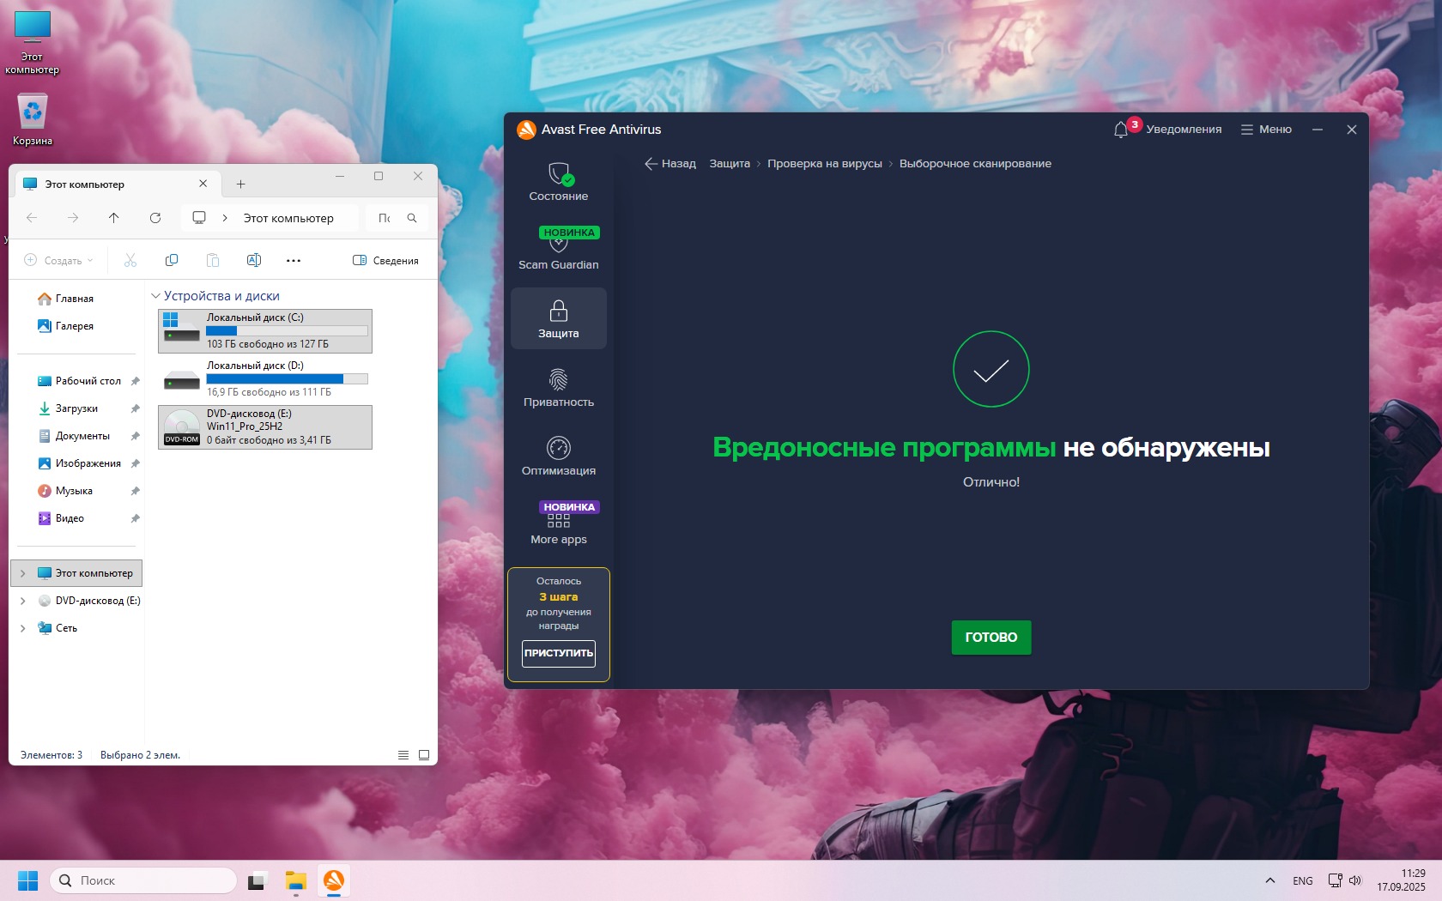Open Загрузки in Explorer sidebar
Screen dimensions: 1442x901
pos(69,408)
